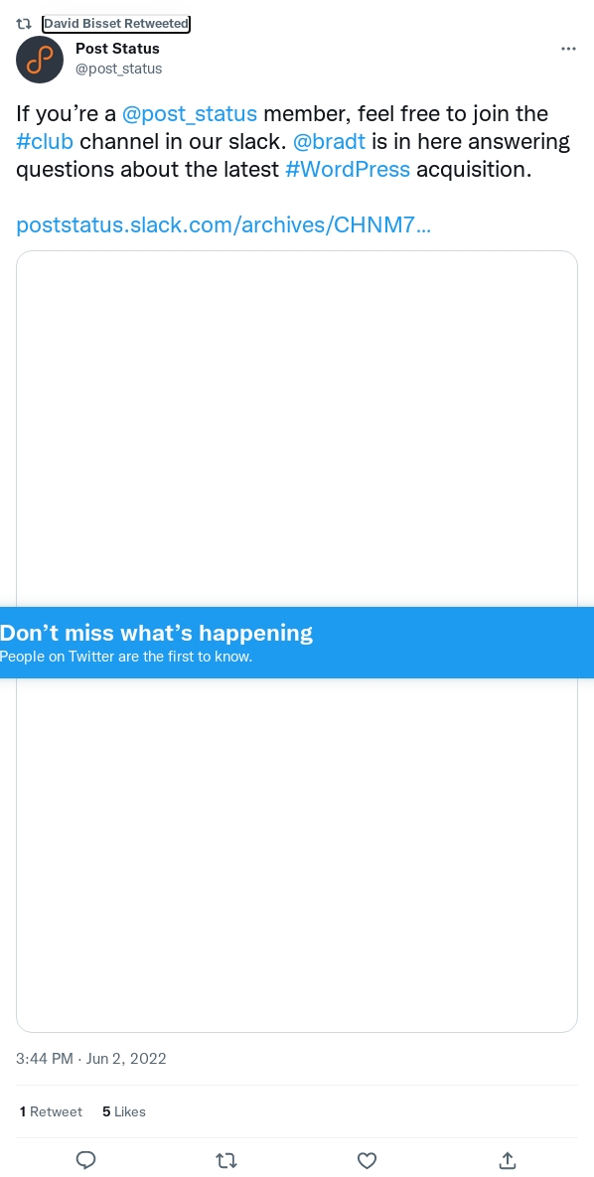Click the retweeted arrows icon at top
Viewport: 594px width, 1177px height.
tap(23, 24)
